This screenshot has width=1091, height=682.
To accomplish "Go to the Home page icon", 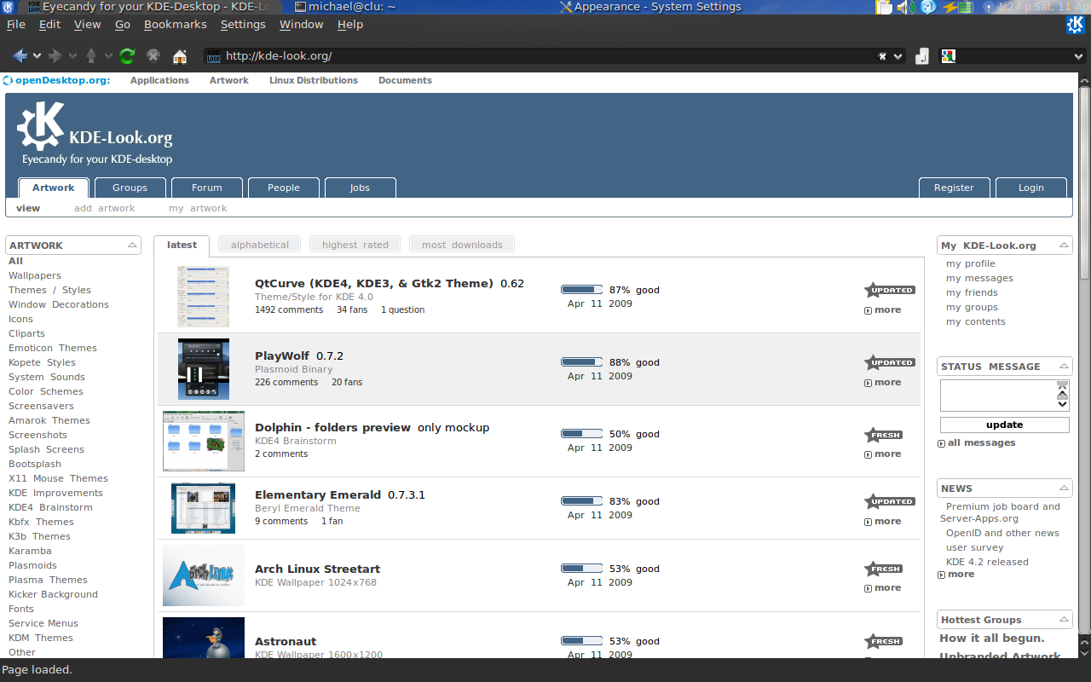I will (x=180, y=57).
